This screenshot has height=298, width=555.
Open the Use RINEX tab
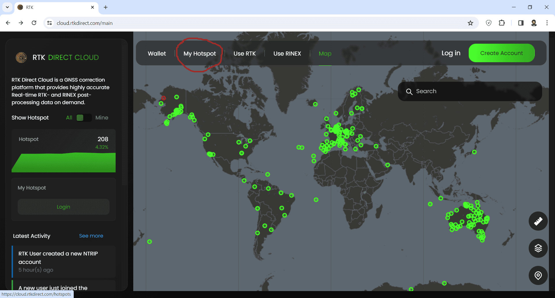pos(287,54)
